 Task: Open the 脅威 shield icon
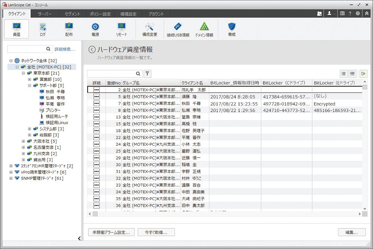point(232,29)
